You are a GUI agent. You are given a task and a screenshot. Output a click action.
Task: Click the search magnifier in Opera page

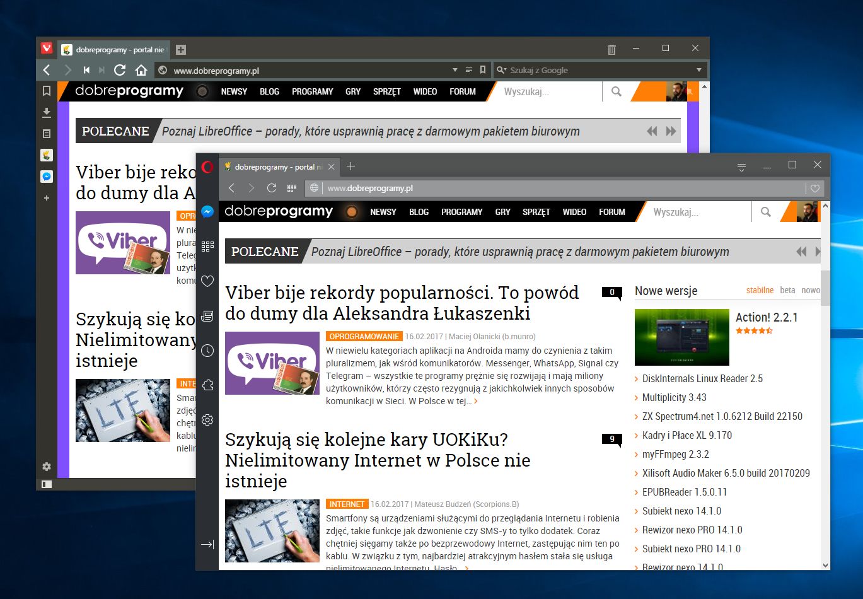point(766,212)
